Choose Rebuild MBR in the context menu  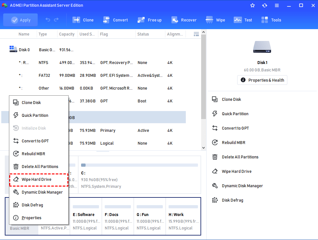(x=39, y=154)
